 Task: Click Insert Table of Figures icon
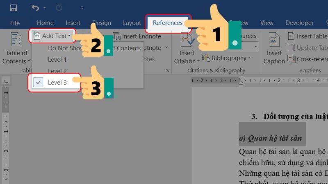291,36
